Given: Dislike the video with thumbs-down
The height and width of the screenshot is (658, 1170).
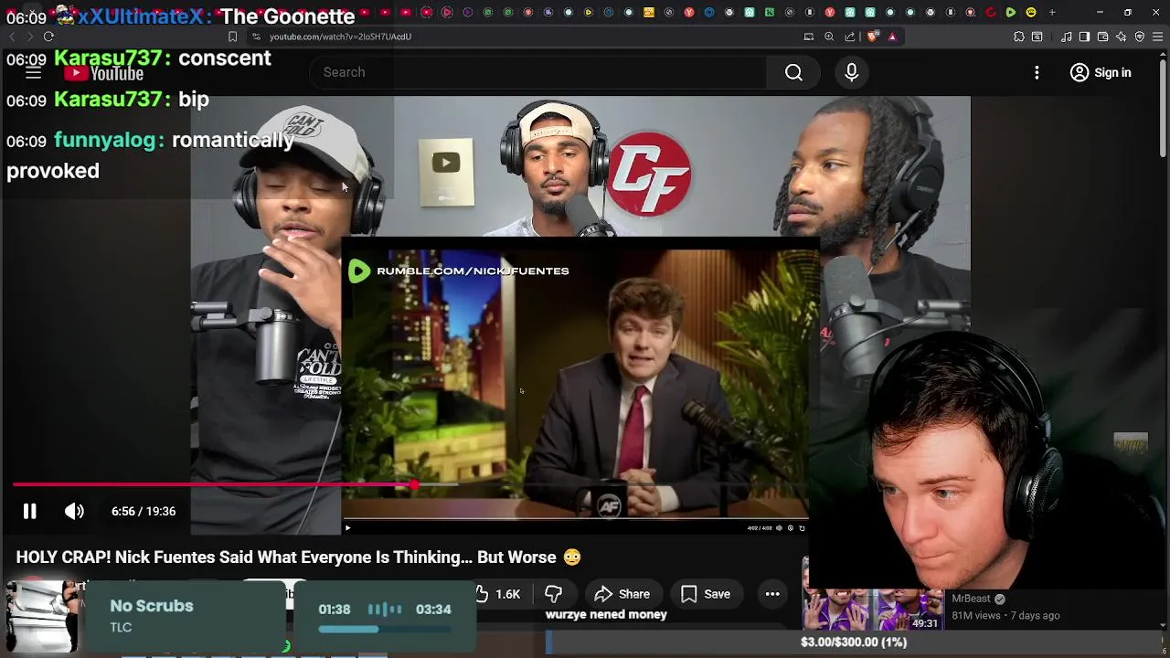Looking at the screenshot, I should (x=553, y=594).
